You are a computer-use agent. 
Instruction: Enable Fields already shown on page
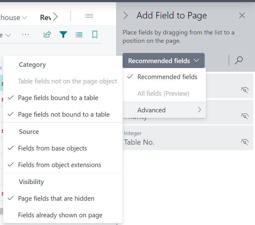[60, 215]
